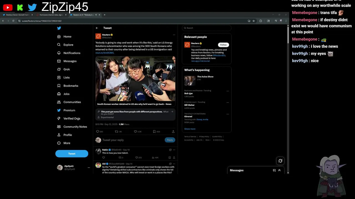Click Show more under What's happening
Screen dimensions: 355x199
190,129
